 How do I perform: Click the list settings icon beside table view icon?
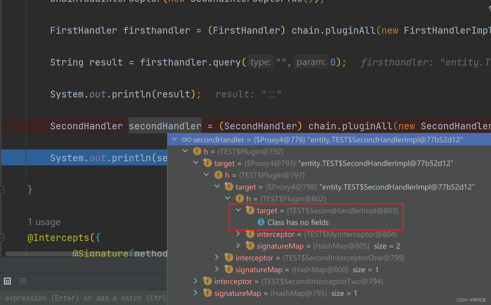coord(23,281)
